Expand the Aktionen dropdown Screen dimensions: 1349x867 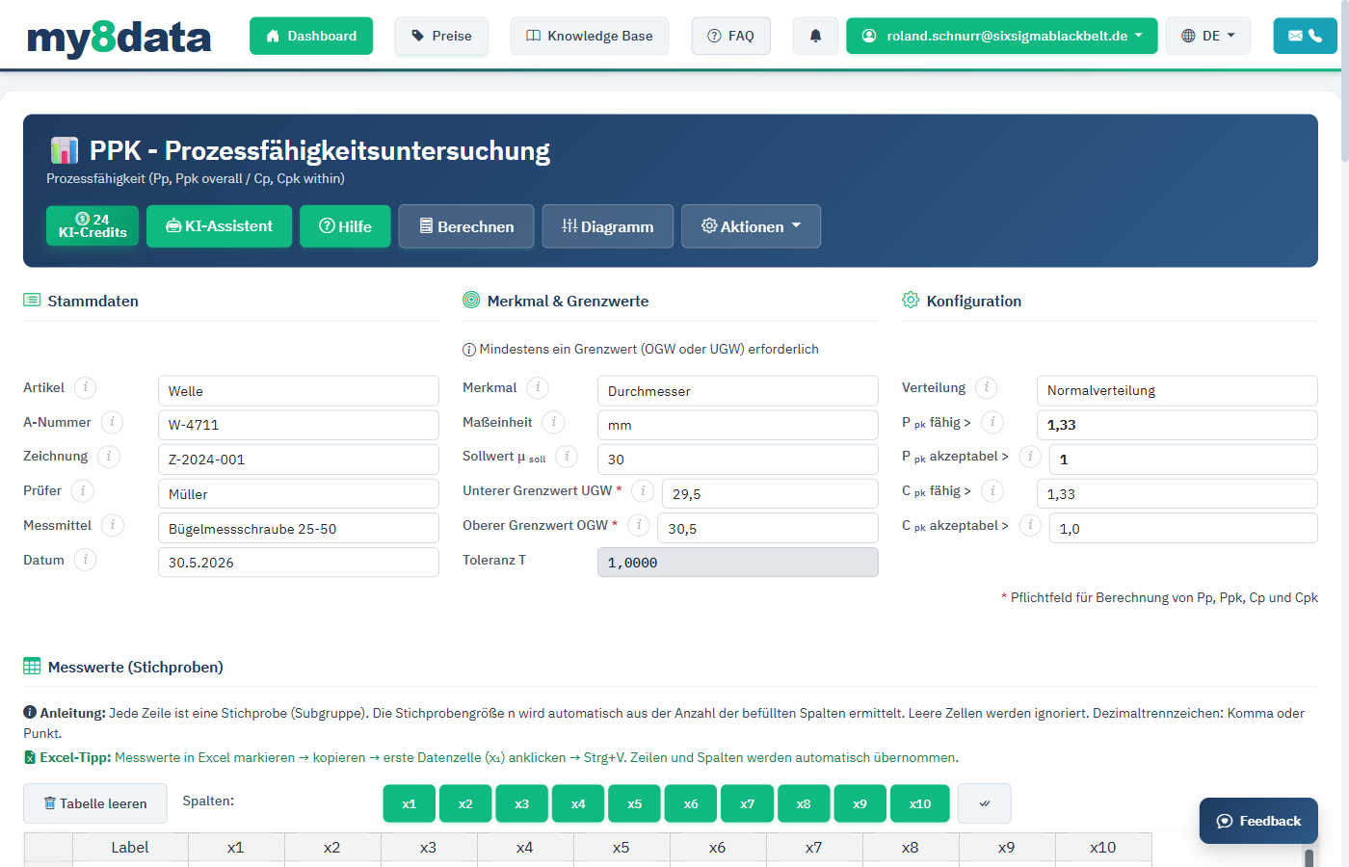751,226
